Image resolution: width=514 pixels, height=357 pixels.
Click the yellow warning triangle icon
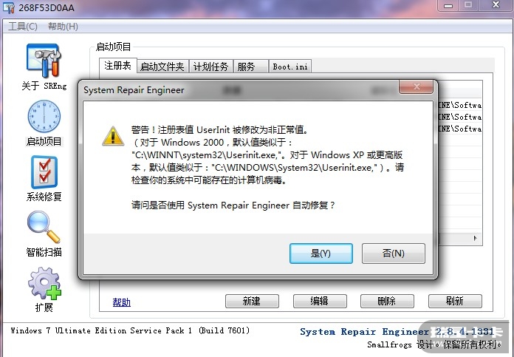click(x=113, y=136)
